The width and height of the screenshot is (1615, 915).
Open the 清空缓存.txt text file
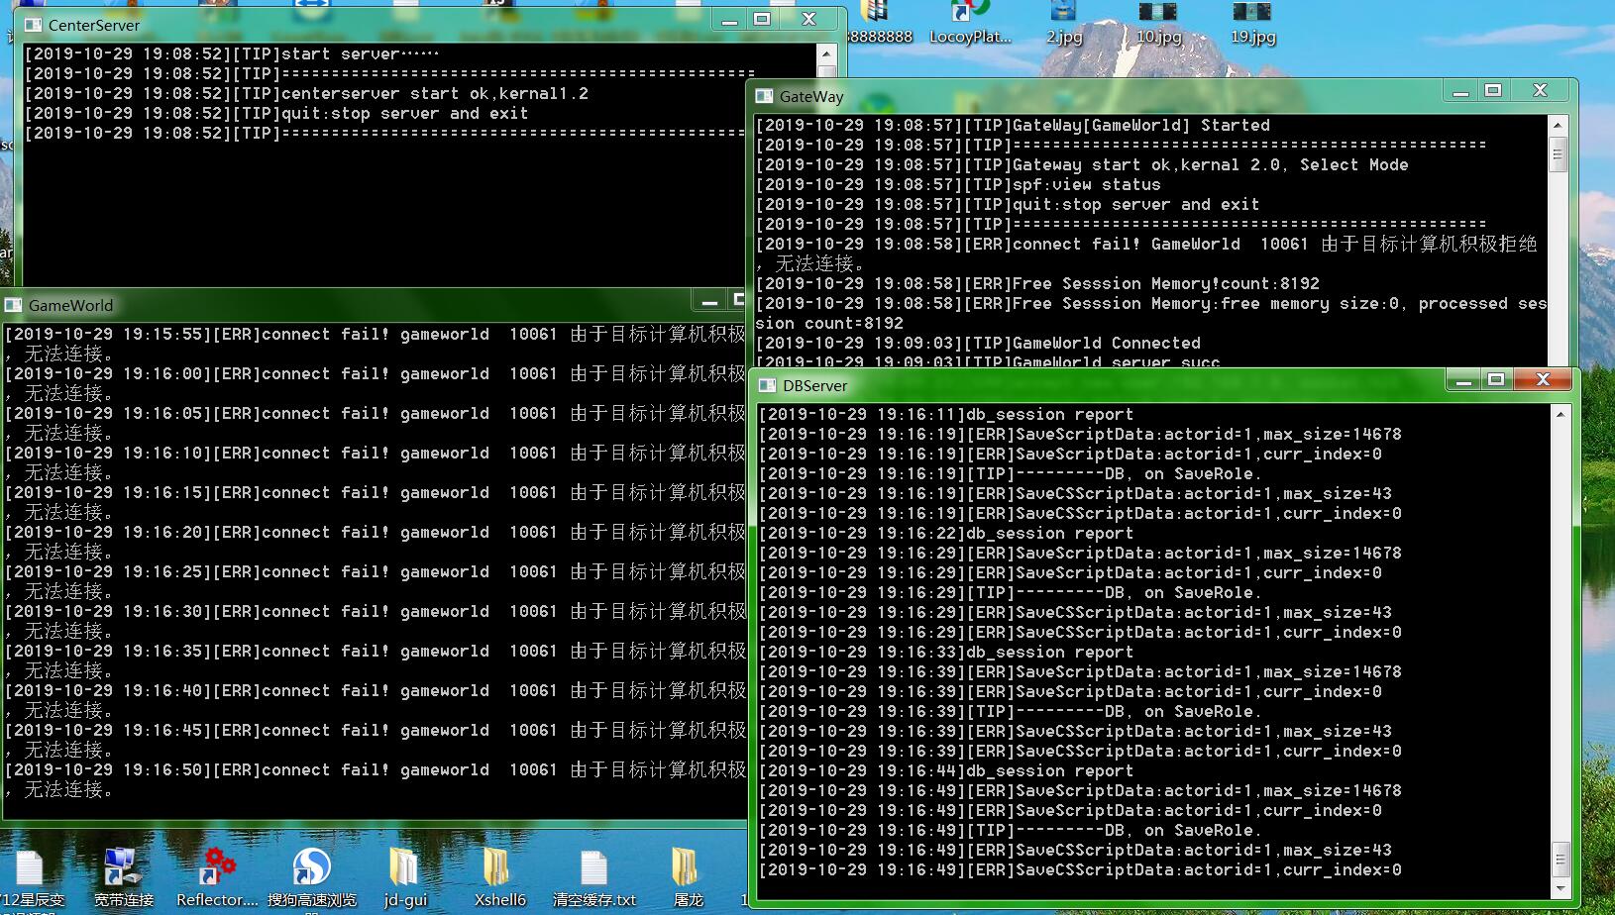click(x=593, y=869)
